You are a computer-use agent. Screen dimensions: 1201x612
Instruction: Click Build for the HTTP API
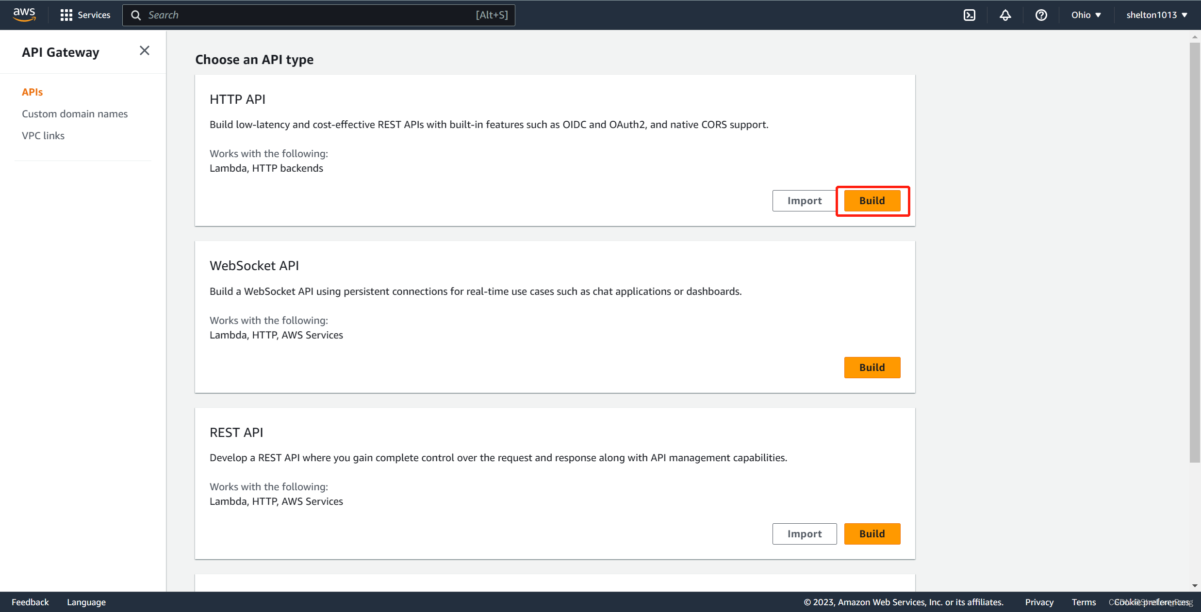click(x=872, y=200)
